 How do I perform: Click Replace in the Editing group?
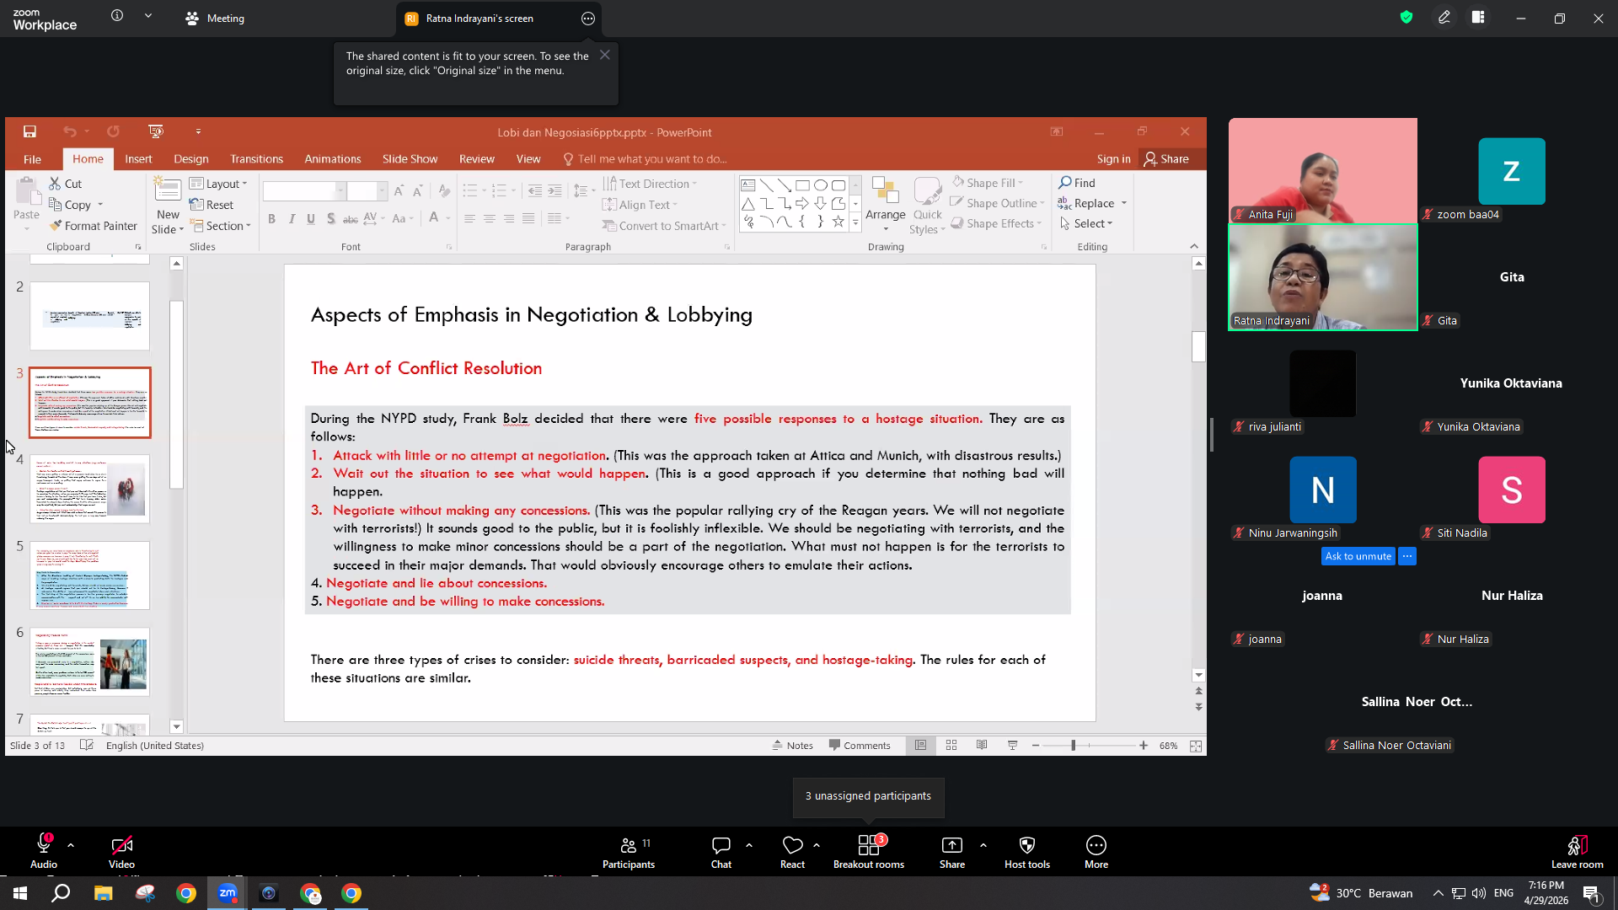(x=1092, y=203)
